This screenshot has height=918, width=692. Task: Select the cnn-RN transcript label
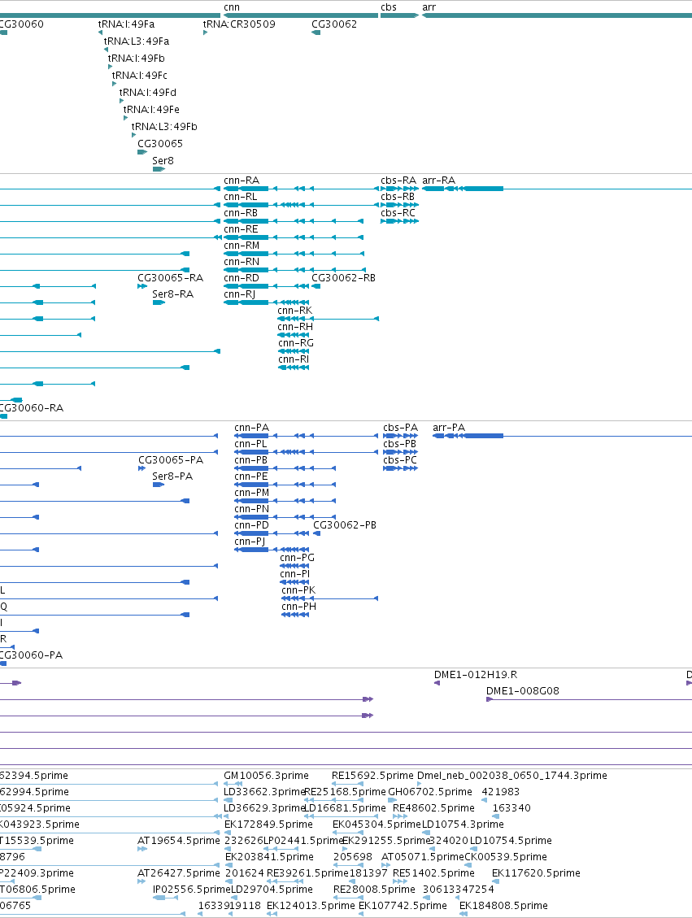point(242,262)
